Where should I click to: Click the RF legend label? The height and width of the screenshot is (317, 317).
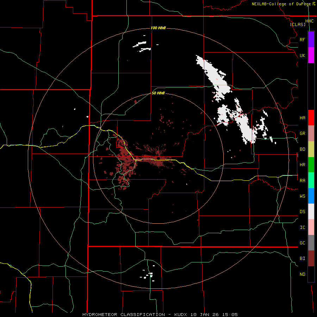pyautogui.click(x=303, y=39)
